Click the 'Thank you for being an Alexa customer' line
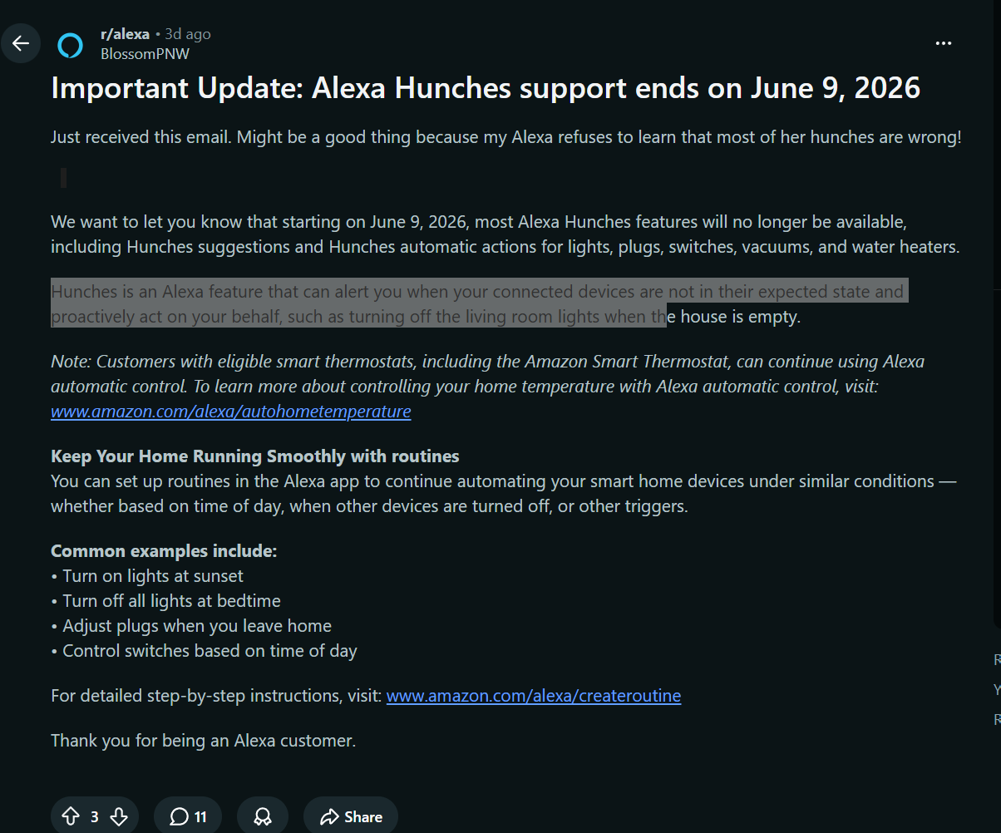The width and height of the screenshot is (1001, 833). point(204,741)
